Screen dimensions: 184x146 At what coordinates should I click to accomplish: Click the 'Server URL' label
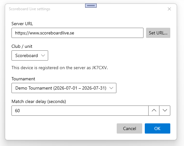[x=22, y=24]
